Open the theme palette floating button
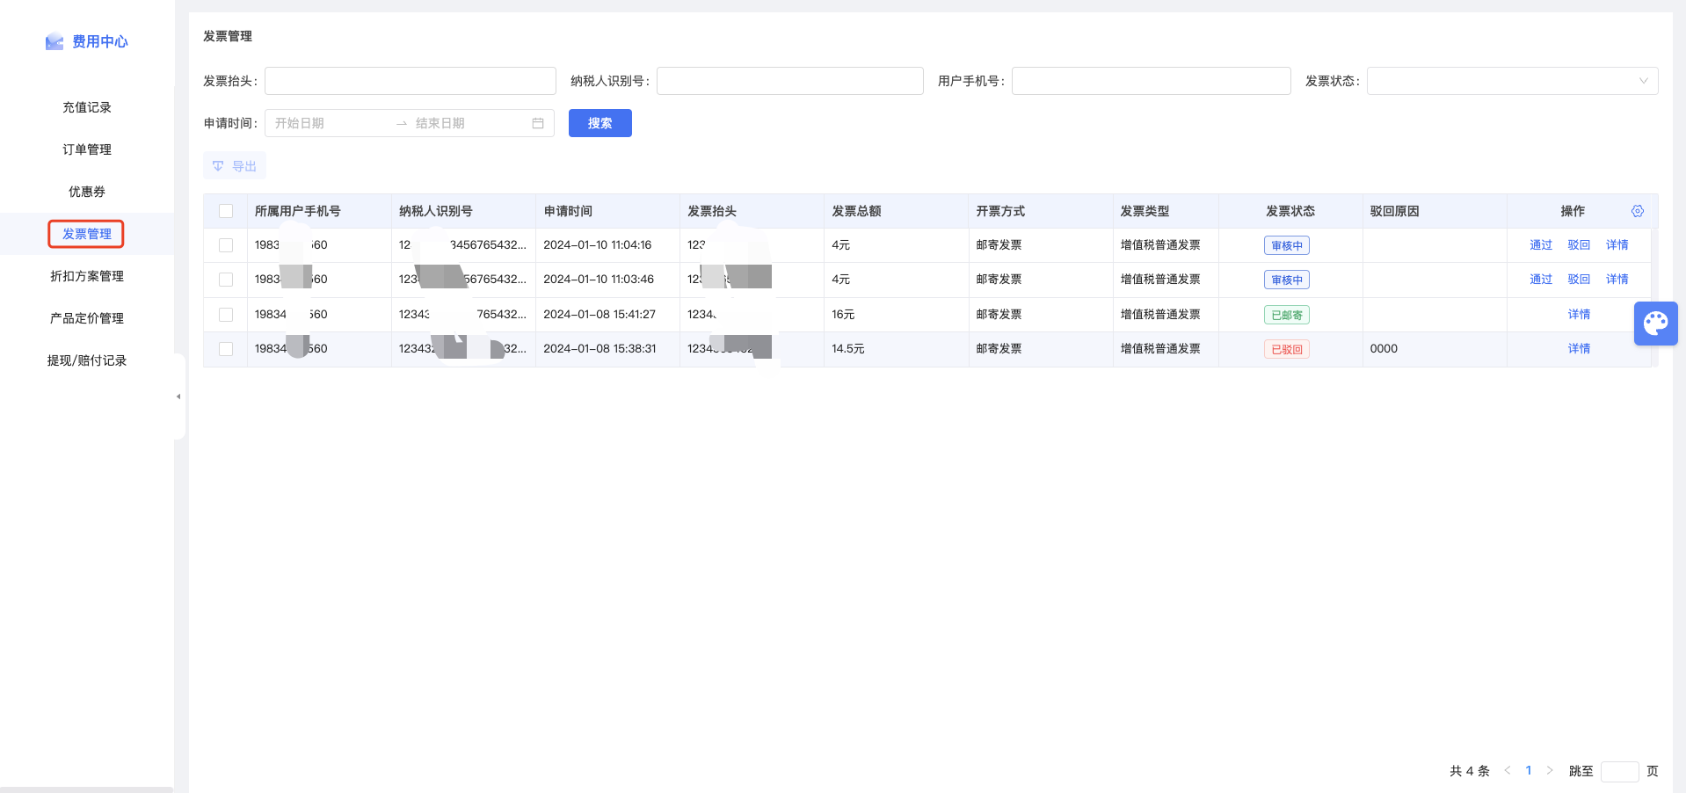Screen dimensions: 1686x793 point(1656,324)
